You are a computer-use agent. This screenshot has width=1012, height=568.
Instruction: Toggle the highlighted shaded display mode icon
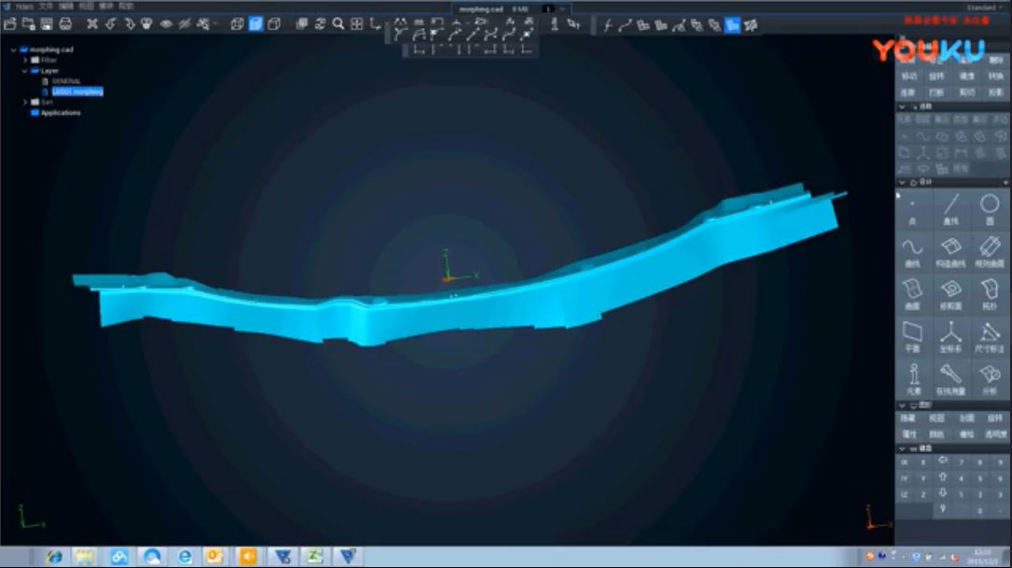(x=256, y=24)
